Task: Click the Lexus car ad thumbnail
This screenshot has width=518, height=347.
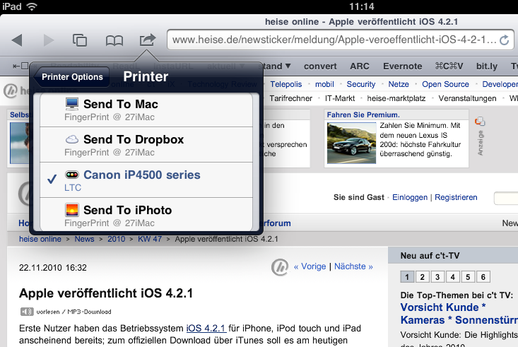Action: pyautogui.click(x=351, y=143)
